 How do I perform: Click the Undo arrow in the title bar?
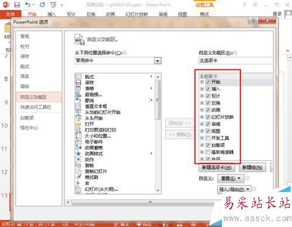click(28, 5)
